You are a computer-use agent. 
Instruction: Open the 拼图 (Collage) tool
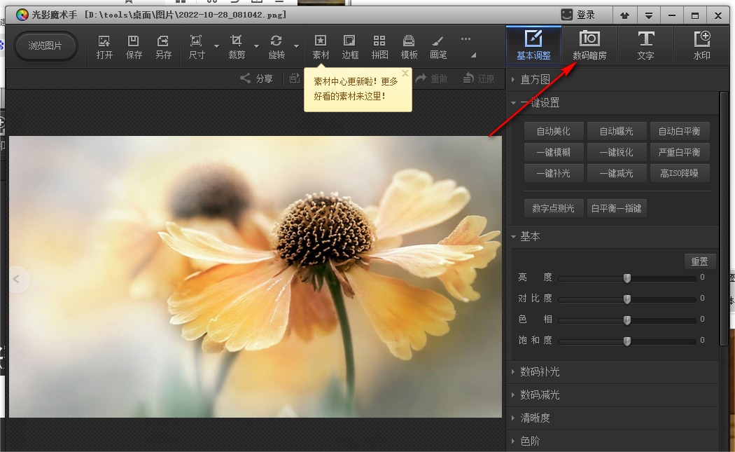click(379, 46)
